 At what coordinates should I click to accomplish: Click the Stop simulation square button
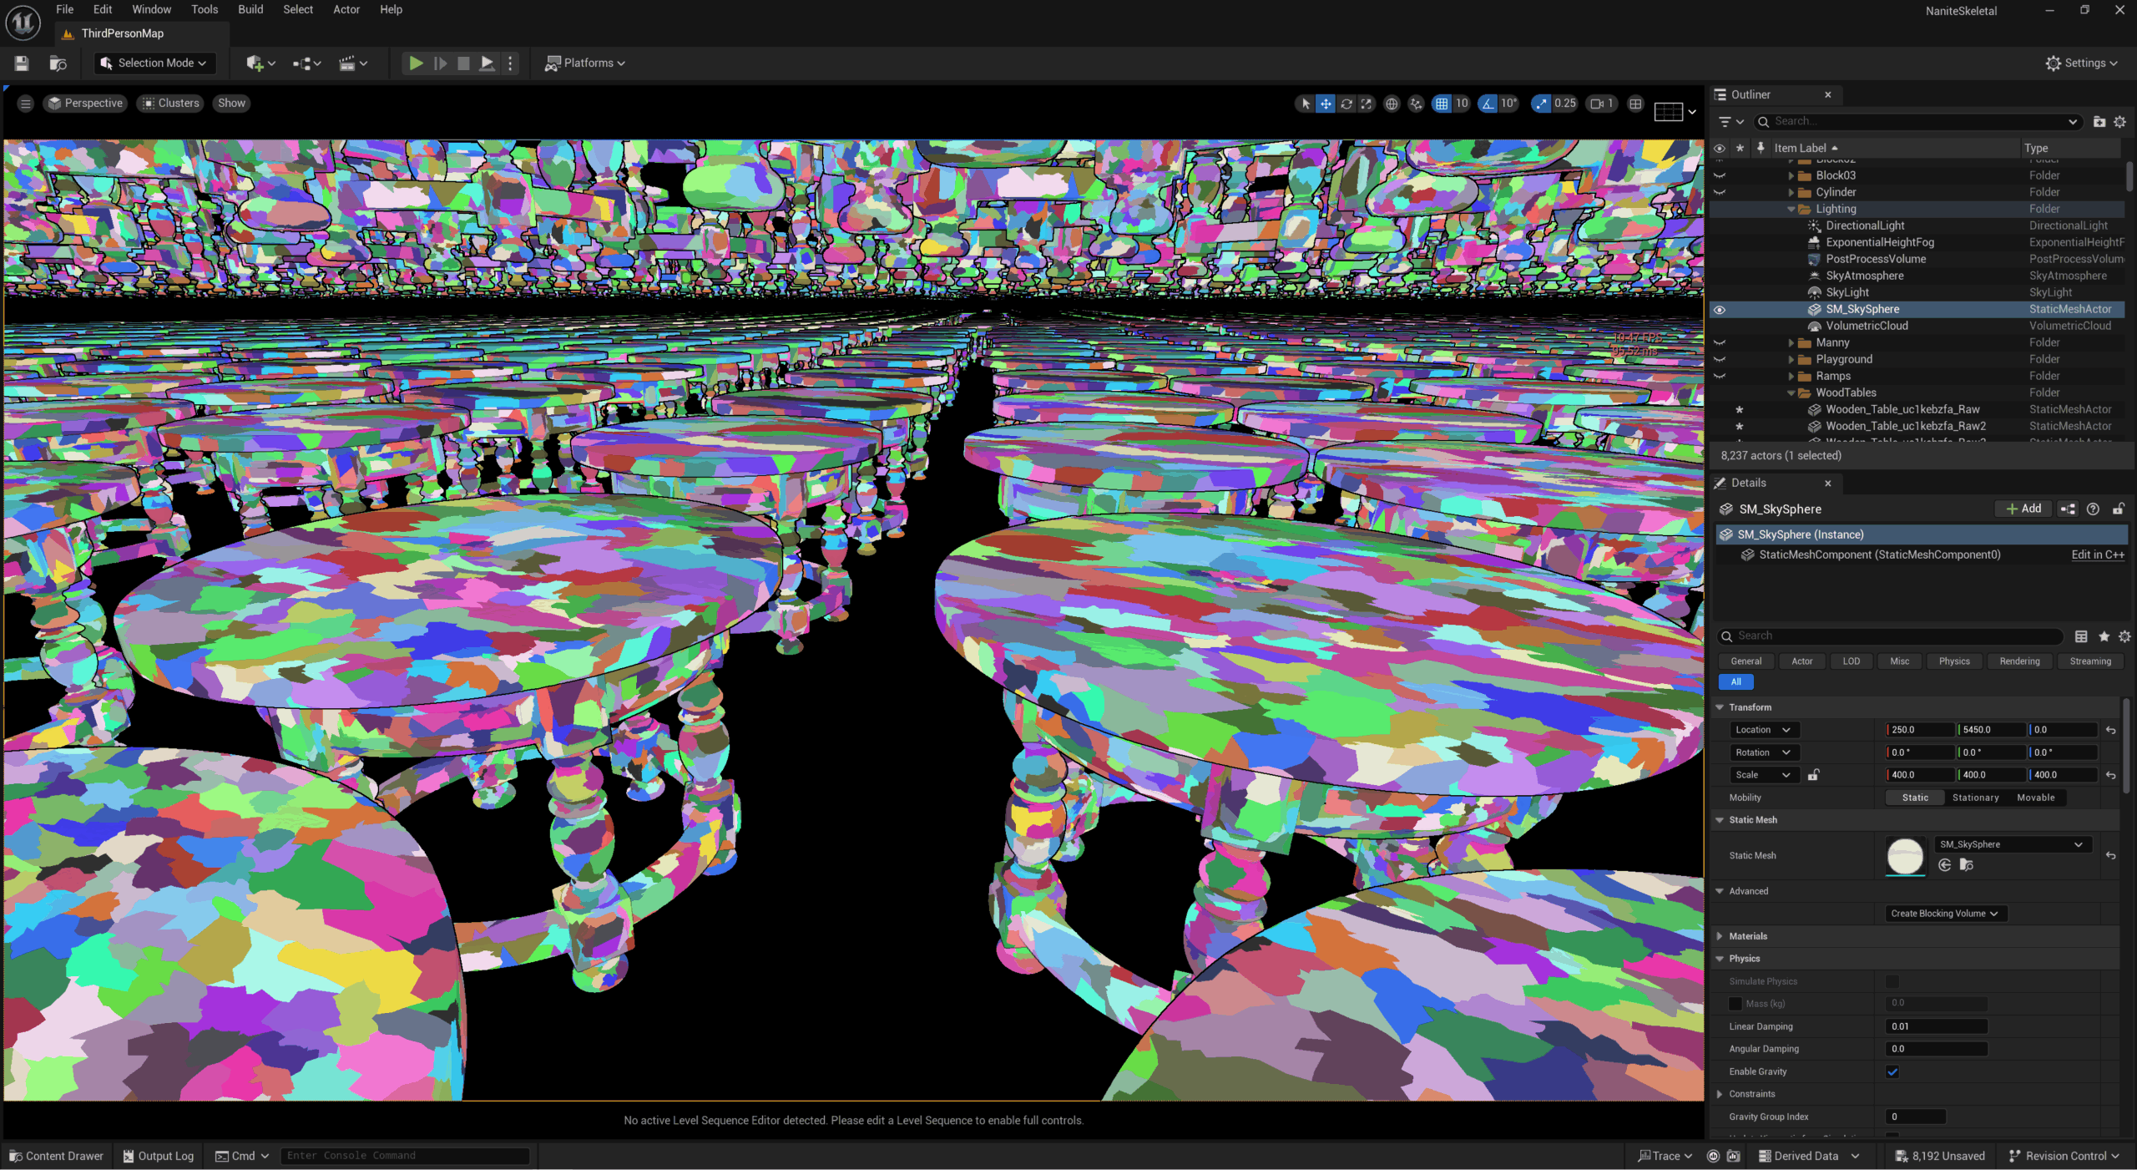point(463,63)
